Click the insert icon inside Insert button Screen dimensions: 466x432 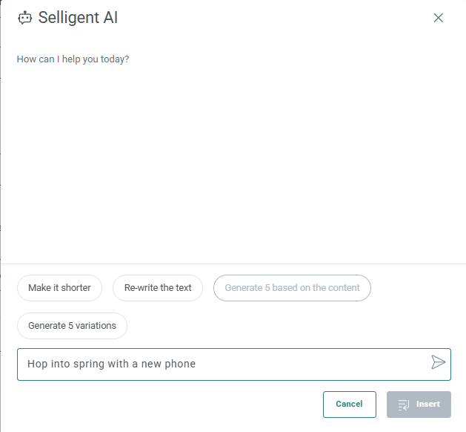404,405
